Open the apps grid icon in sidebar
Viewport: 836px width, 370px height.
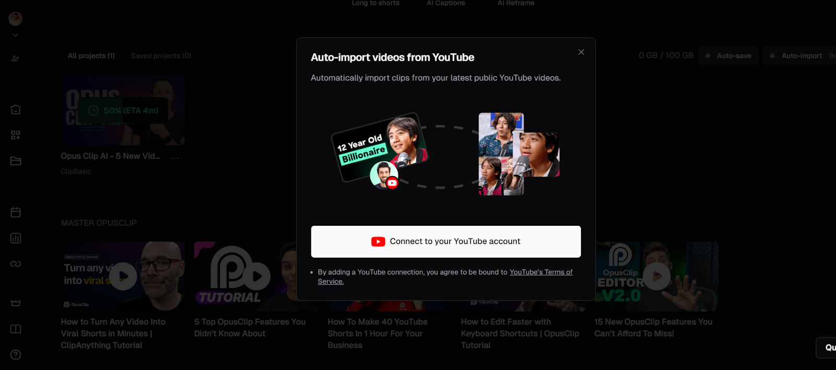[16, 135]
